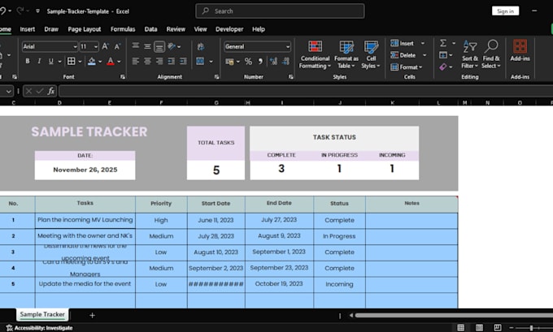This screenshot has height=332, width=553.
Task: Center text horizontally
Action: [x=147, y=61]
